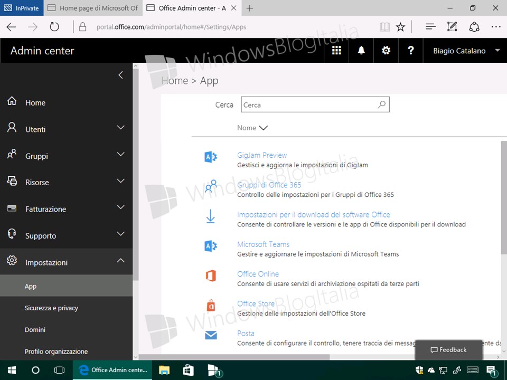Open Action Center notification icon
This screenshot has width=507, height=380.
tap(491, 371)
